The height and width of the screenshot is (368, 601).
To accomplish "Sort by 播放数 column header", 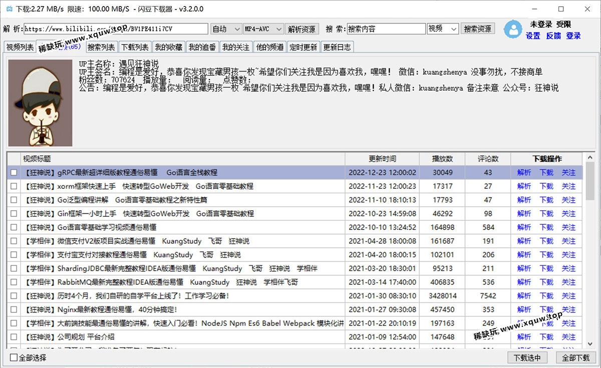I will 443,159.
